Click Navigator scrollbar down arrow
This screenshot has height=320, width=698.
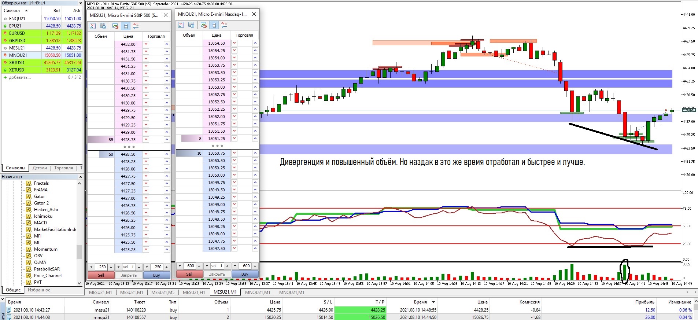[x=79, y=283]
